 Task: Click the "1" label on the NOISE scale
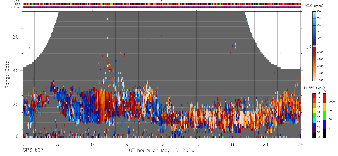click(328, 137)
